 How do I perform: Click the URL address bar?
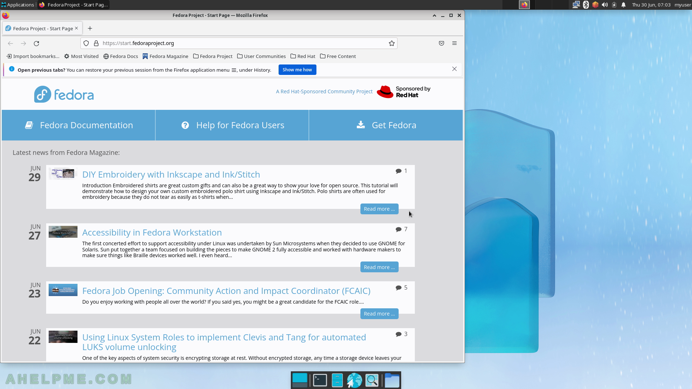239,43
